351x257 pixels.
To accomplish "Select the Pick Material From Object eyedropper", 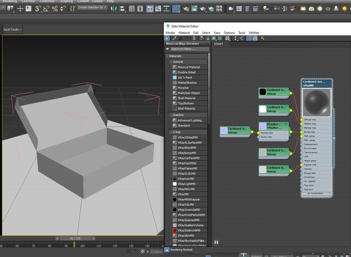I will click(174, 38).
